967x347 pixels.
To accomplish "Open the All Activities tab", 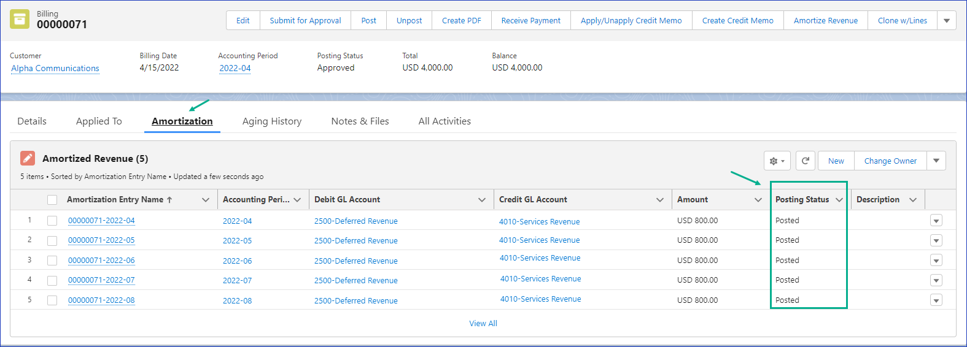I will pyautogui.click(x=445, y=121).
